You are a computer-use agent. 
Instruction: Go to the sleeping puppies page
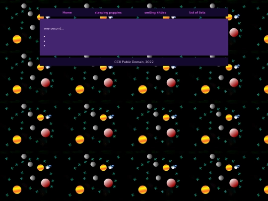point(108,12)
